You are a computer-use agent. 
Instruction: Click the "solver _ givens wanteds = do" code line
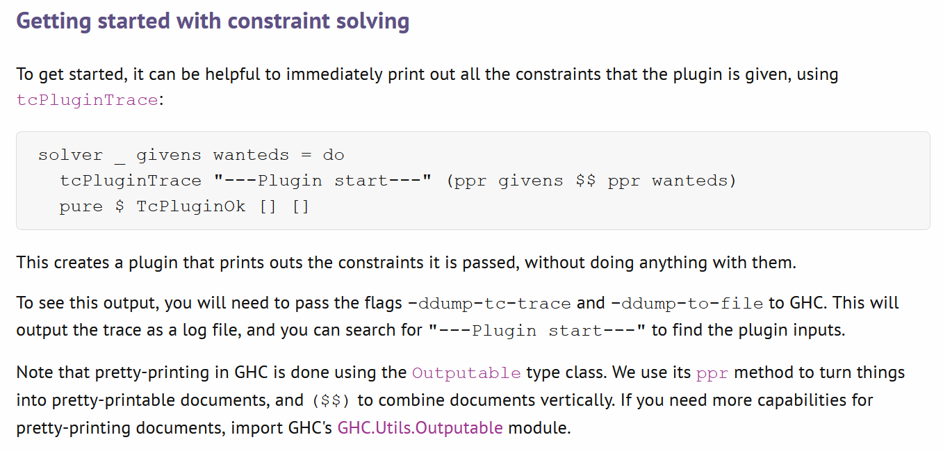tap(191, 155)
